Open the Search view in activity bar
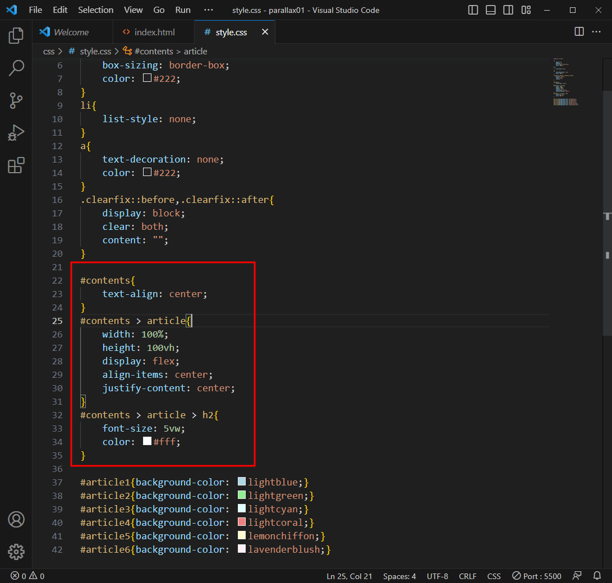The width and height of the screenshot is (612, 583). (x=16, y=68)
